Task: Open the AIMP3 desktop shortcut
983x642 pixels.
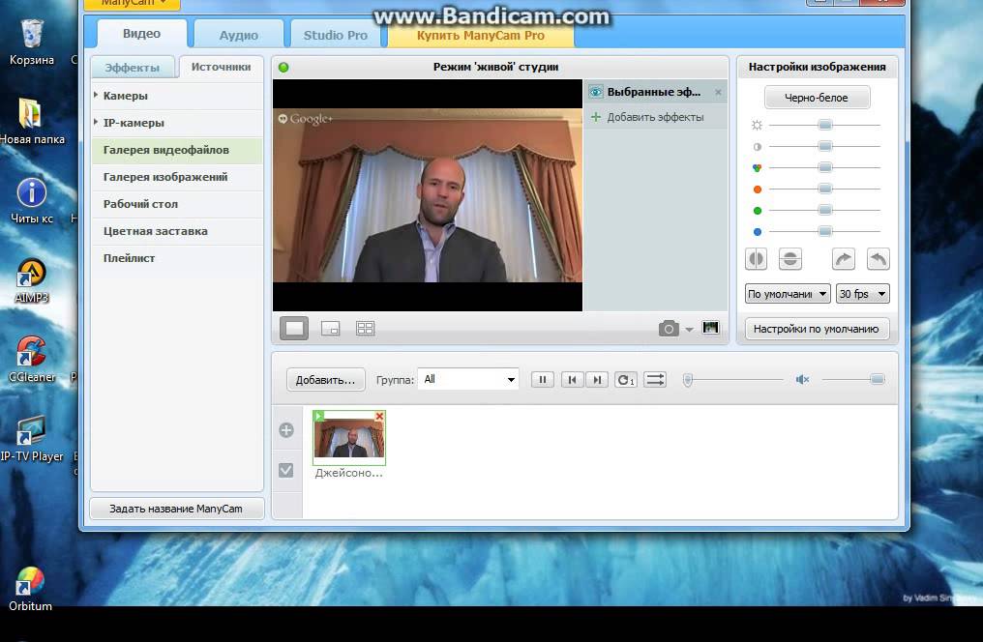Action: click(31, 280)
